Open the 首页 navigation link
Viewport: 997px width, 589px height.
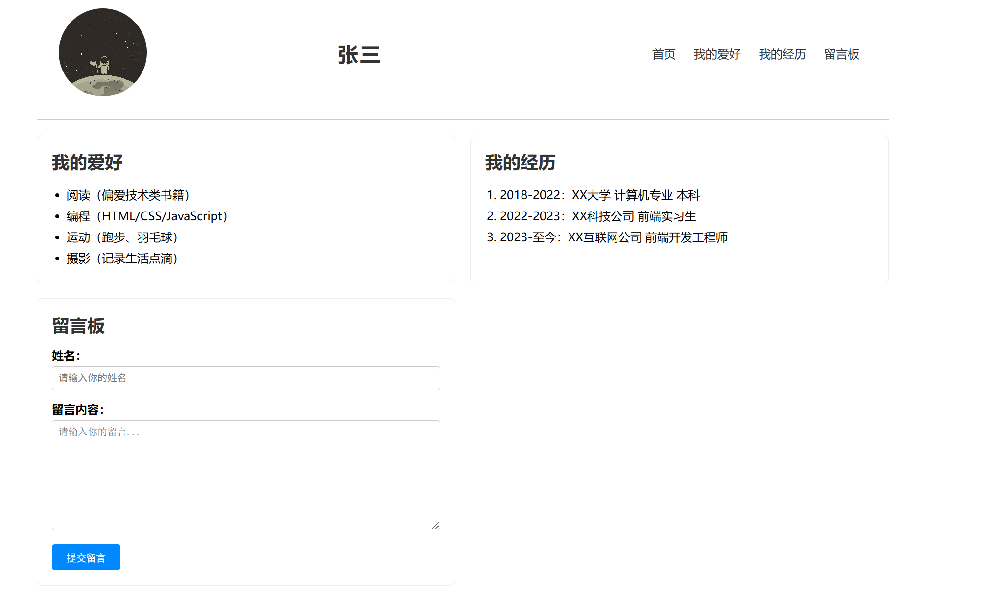pos(664,54)
